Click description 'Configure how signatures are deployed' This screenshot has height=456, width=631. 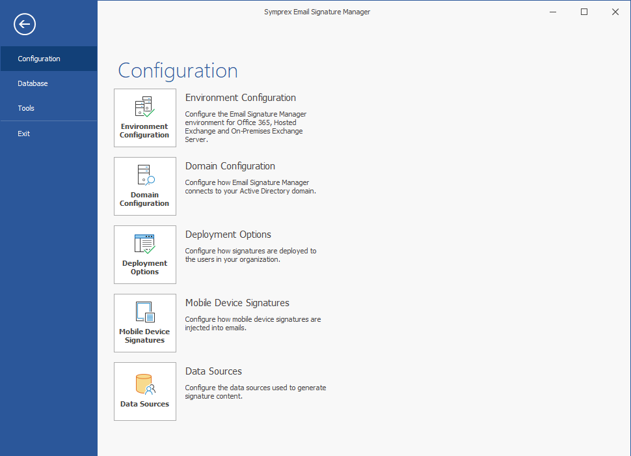coord(250,255)
